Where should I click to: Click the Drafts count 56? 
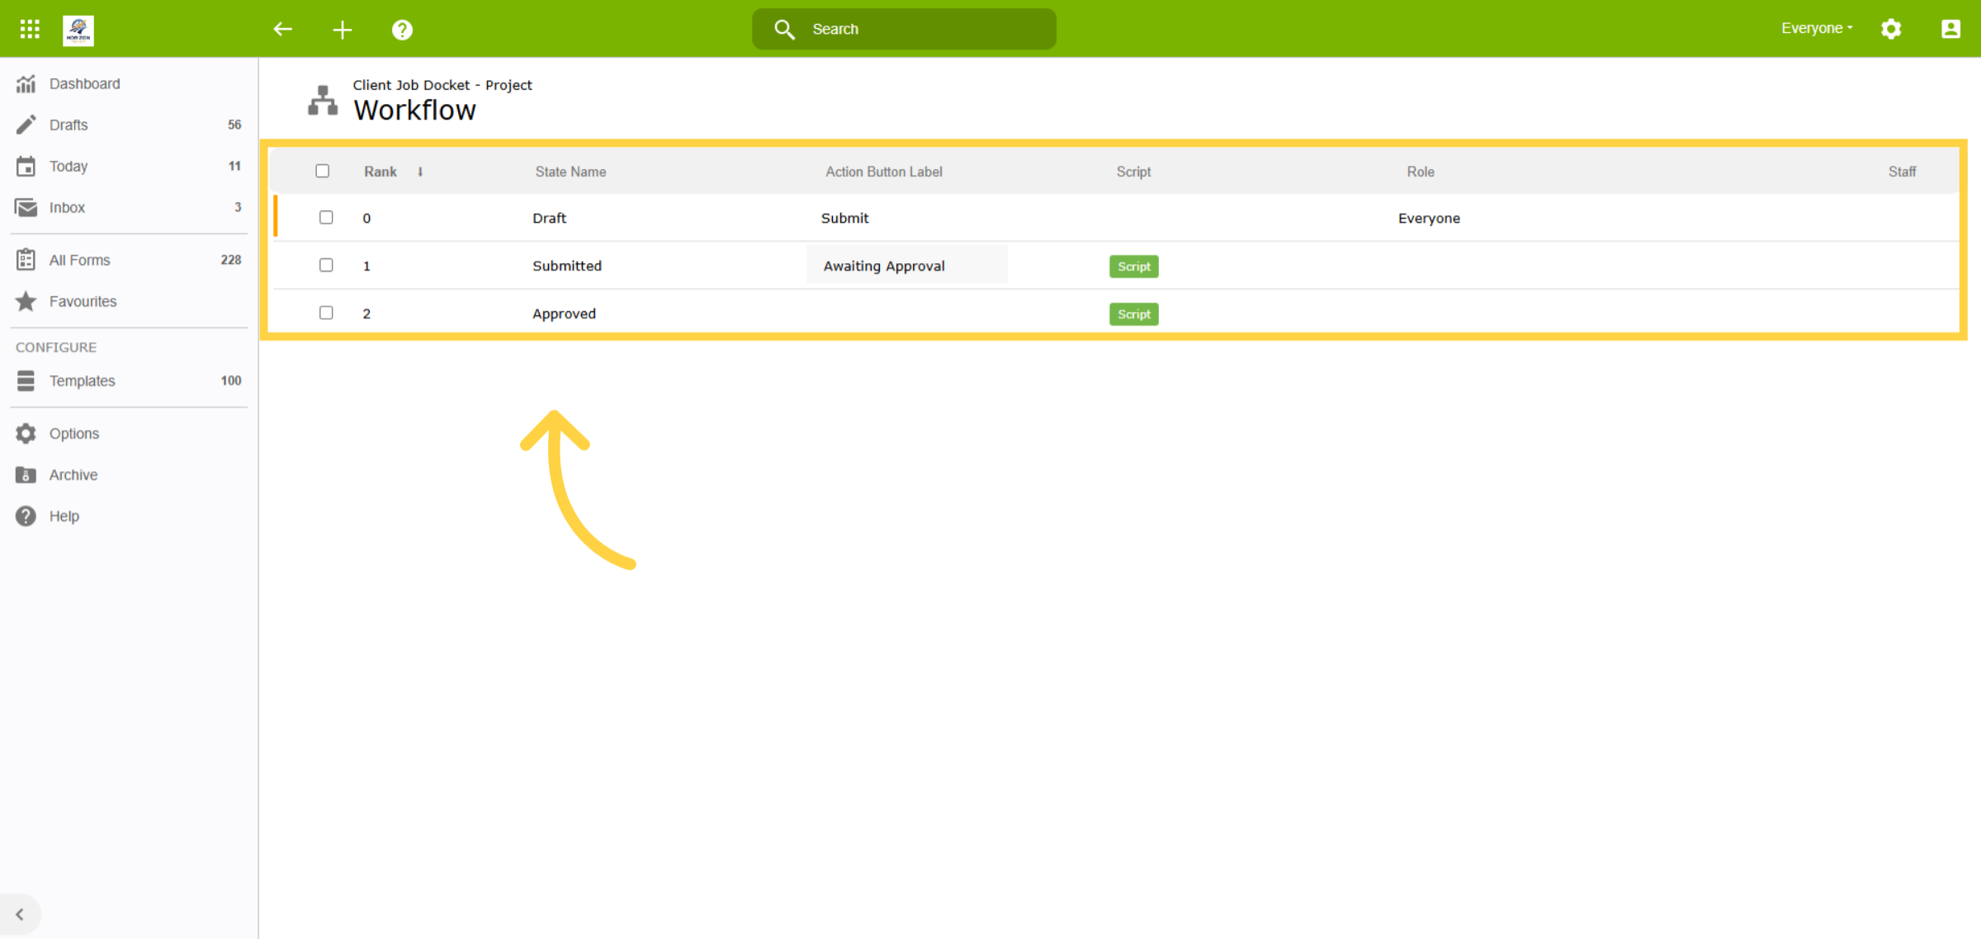coord(234,125)
